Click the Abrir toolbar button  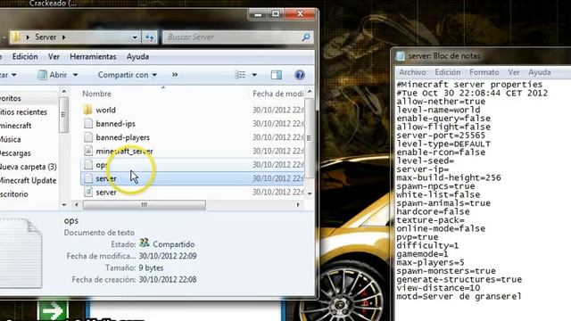[53, 75]
